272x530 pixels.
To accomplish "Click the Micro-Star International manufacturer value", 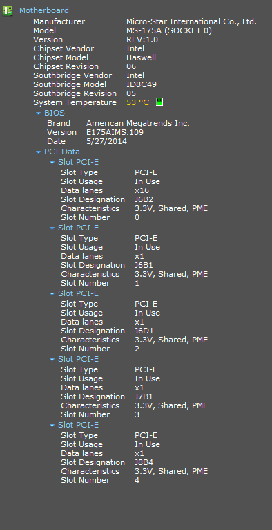I will click(x=191, y=21).
